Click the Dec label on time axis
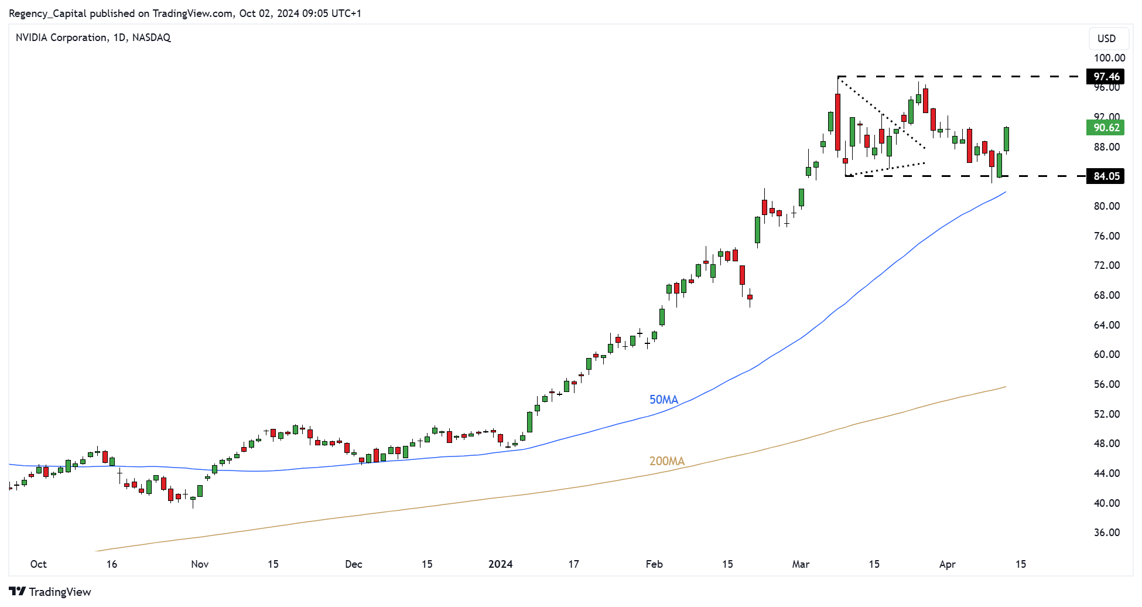Viewport: 1142px width, 607px height. tap(354, 564)
